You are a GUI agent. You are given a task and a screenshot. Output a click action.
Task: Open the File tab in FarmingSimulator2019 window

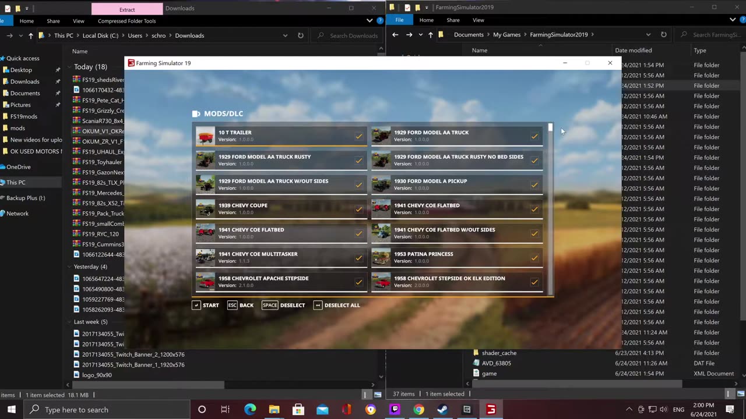click(399, 20)
